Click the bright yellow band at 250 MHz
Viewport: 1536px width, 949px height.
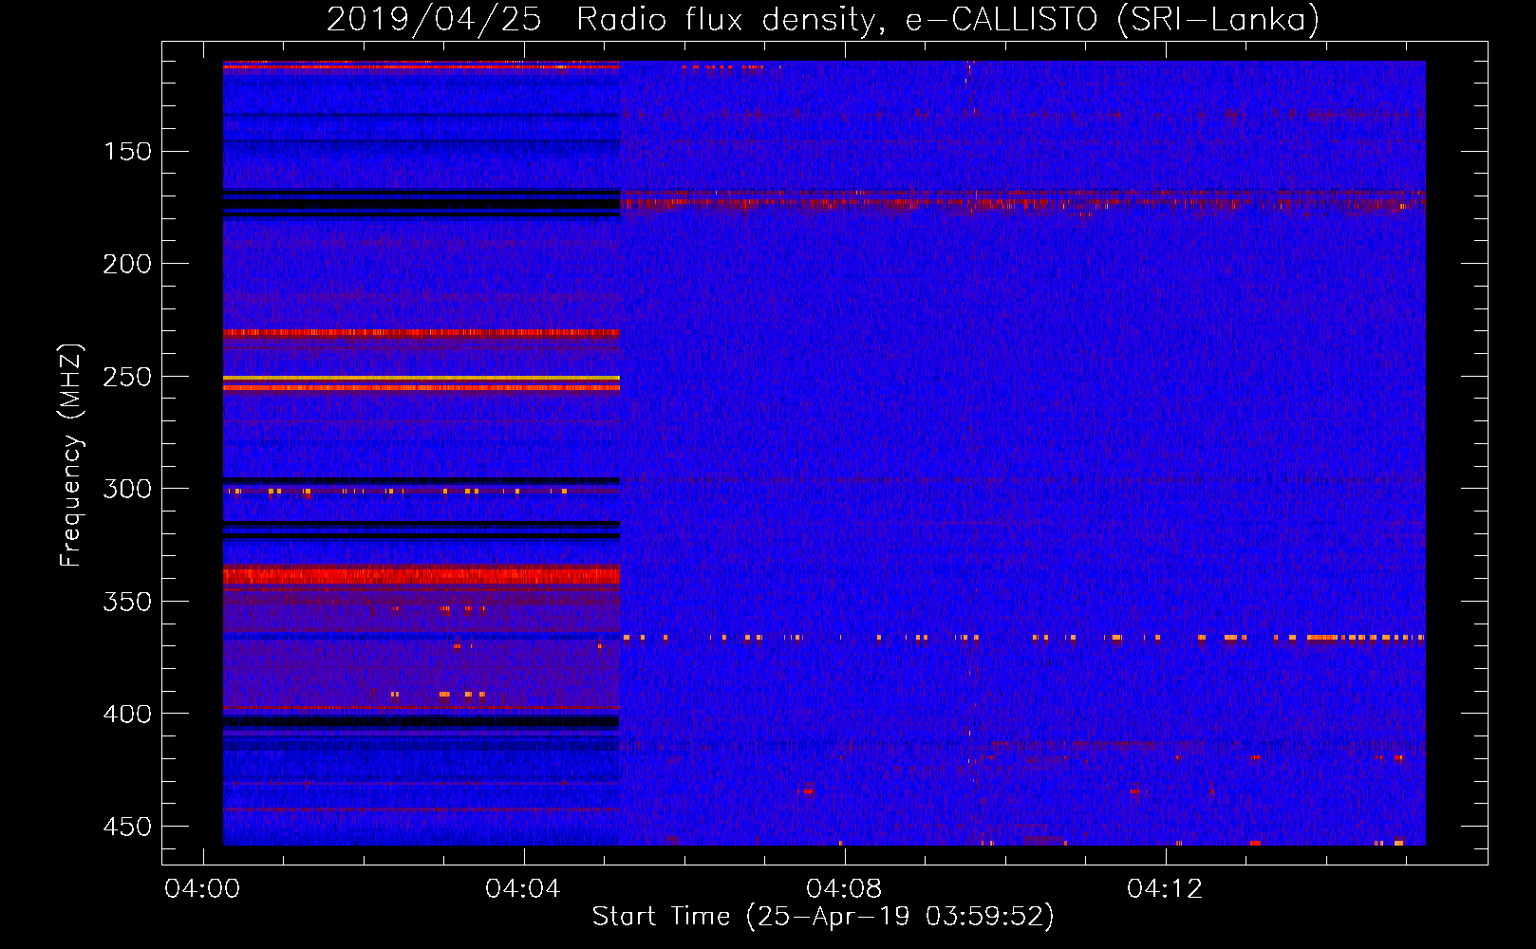(x=421, y=378)
